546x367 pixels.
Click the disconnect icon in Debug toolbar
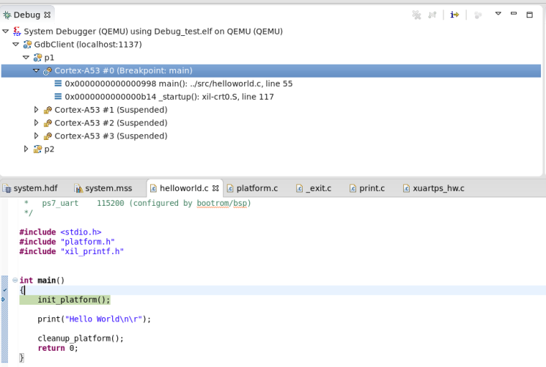tap(432, 15)
